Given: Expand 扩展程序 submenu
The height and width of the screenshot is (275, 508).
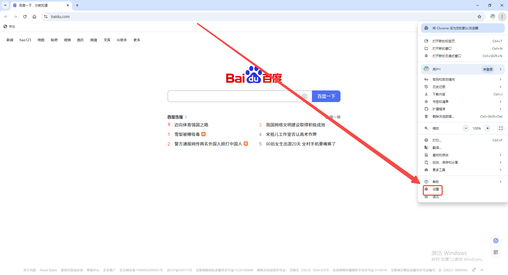Looking at the screenshot, I should [463, 109].
